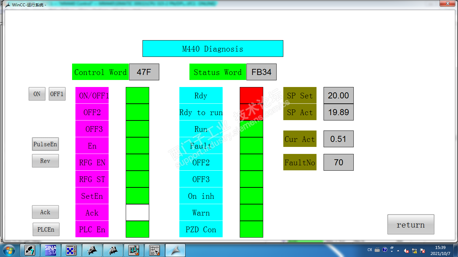458x257 pixels.
Task: Click the green indicator beside ON/OFF1 label
Action: click(x=137, y=95)
